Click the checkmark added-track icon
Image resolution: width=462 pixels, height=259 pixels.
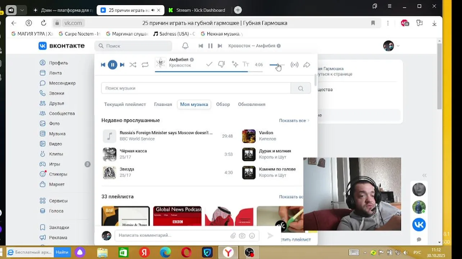click(x=209, y=64)
